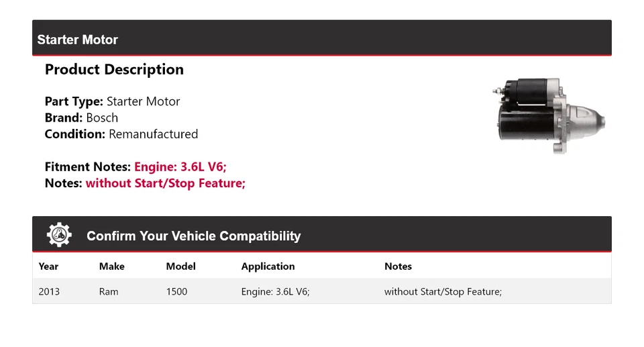Click the gear icon beside Confirm Your Vehicle Compatibility
This screenshot has width=644, height=347.
coord(59,235)
